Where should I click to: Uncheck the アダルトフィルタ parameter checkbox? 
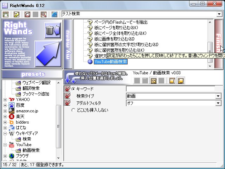coord(67,103)
